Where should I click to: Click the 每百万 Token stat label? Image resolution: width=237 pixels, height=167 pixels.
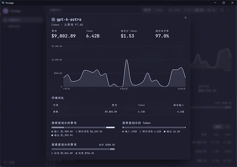[x=129, y=31]
